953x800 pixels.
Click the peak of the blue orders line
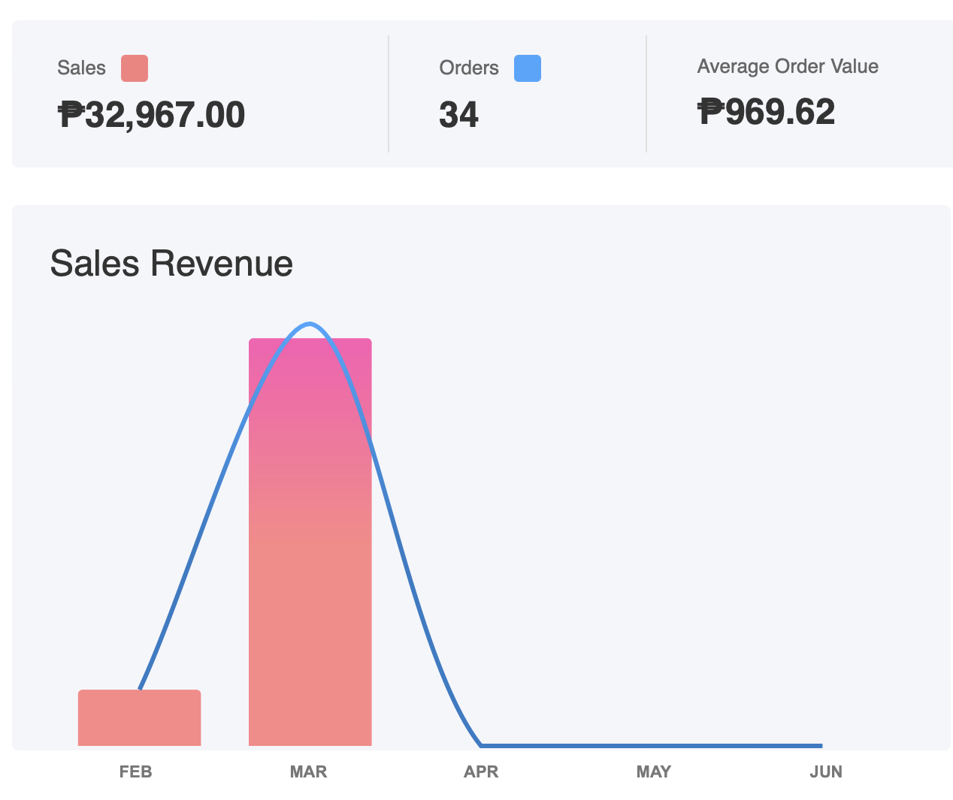coord(310,324)
